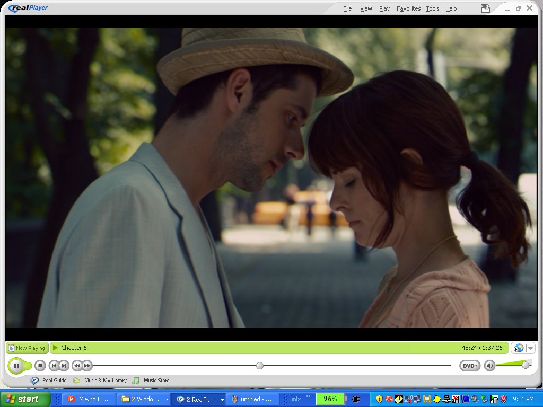
Task: Click the RealPlayer logo
Action: pos(28,8)
